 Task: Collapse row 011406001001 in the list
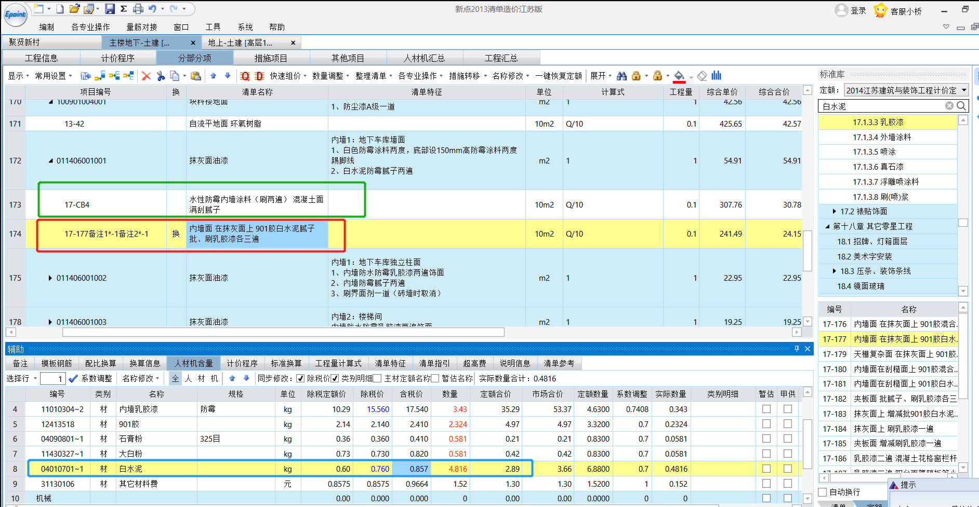coord(50,161)
